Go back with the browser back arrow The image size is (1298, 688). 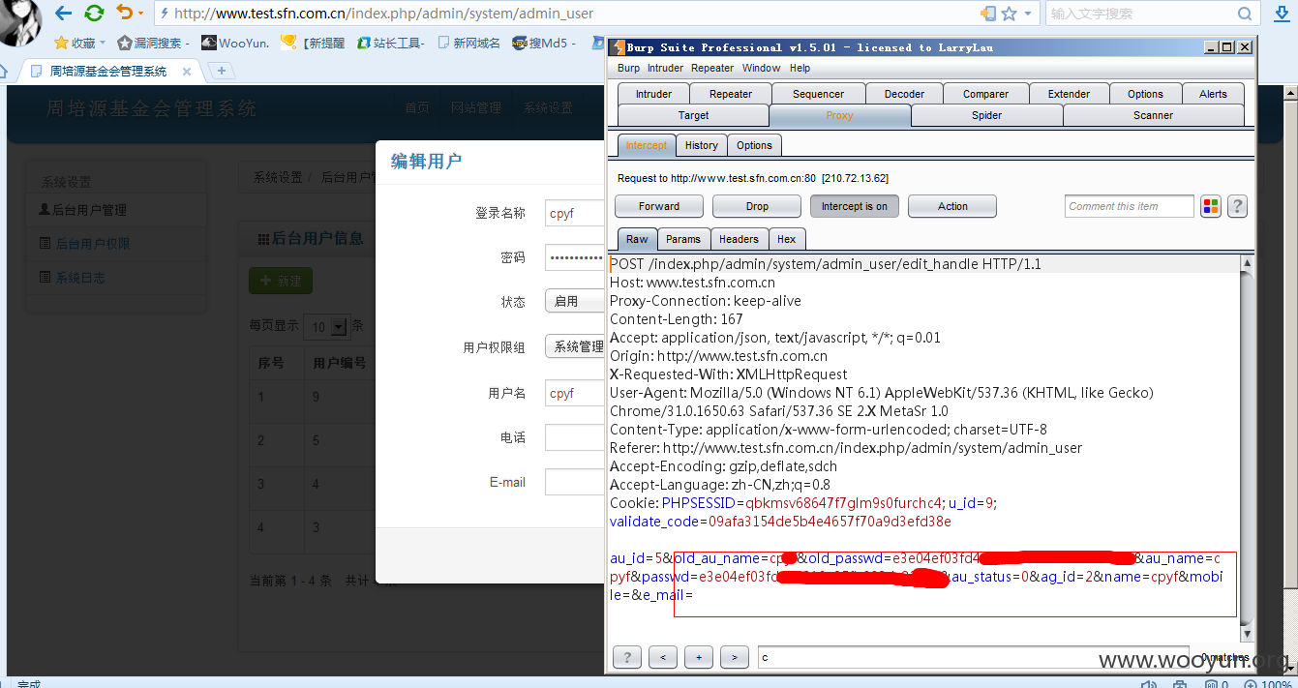click(x=64, y=14)
